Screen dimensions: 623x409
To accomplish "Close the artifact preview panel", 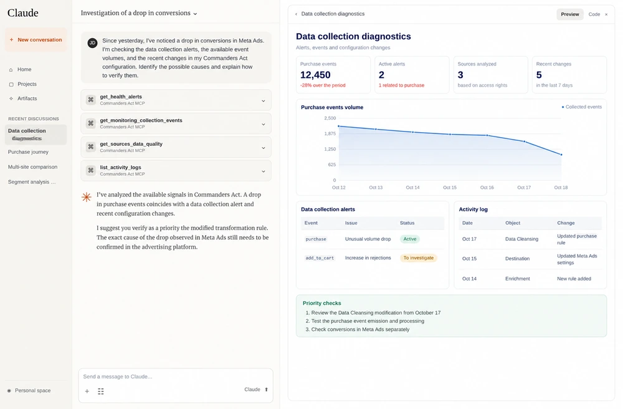I will click(606, 14).
